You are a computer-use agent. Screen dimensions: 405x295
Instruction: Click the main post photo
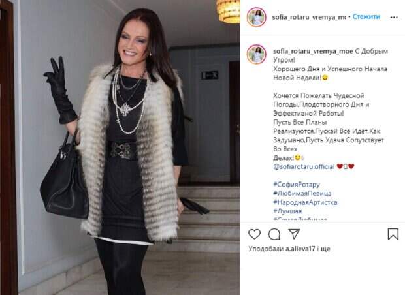click(x=120, y=147)
